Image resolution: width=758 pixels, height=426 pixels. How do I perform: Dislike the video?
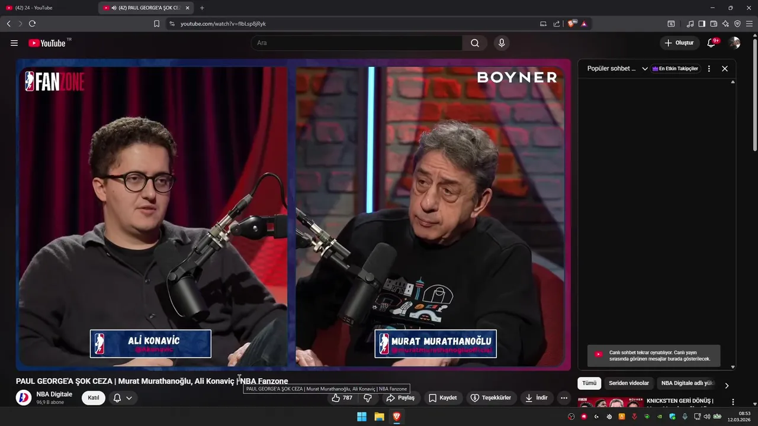pyautogui.click(x=368, y=398)
